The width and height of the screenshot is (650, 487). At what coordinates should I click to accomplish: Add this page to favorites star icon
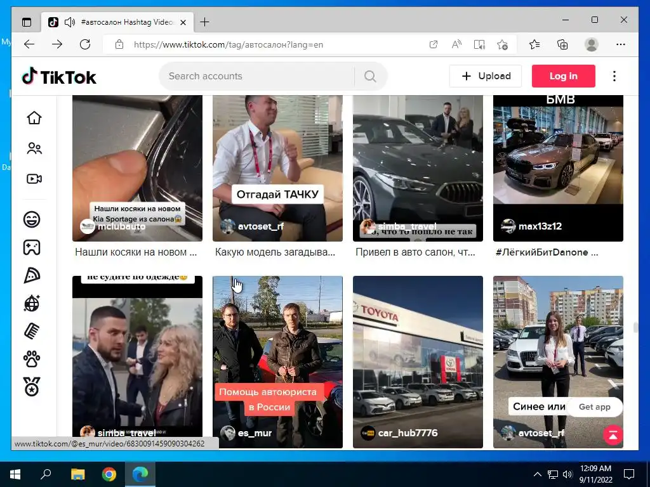click(x=503, y=44)
